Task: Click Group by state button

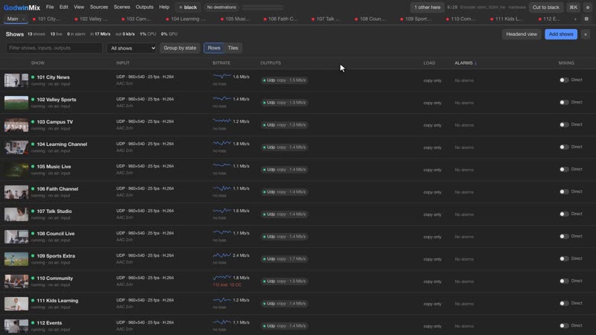Action: tap(180, 48)
